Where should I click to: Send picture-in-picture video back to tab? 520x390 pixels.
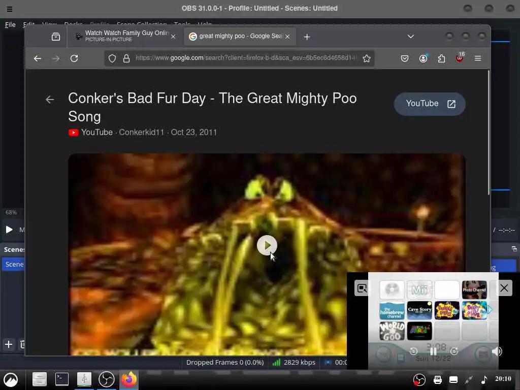(362, 288)
